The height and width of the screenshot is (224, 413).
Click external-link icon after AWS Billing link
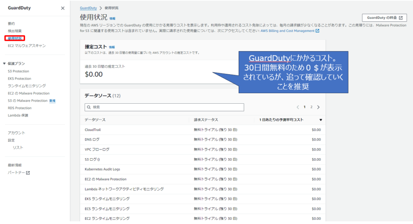[317, 31]
